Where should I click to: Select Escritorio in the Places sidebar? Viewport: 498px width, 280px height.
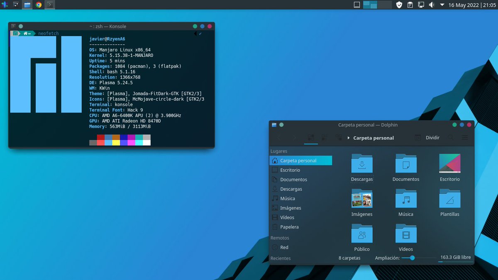click(x=300, y=170)
